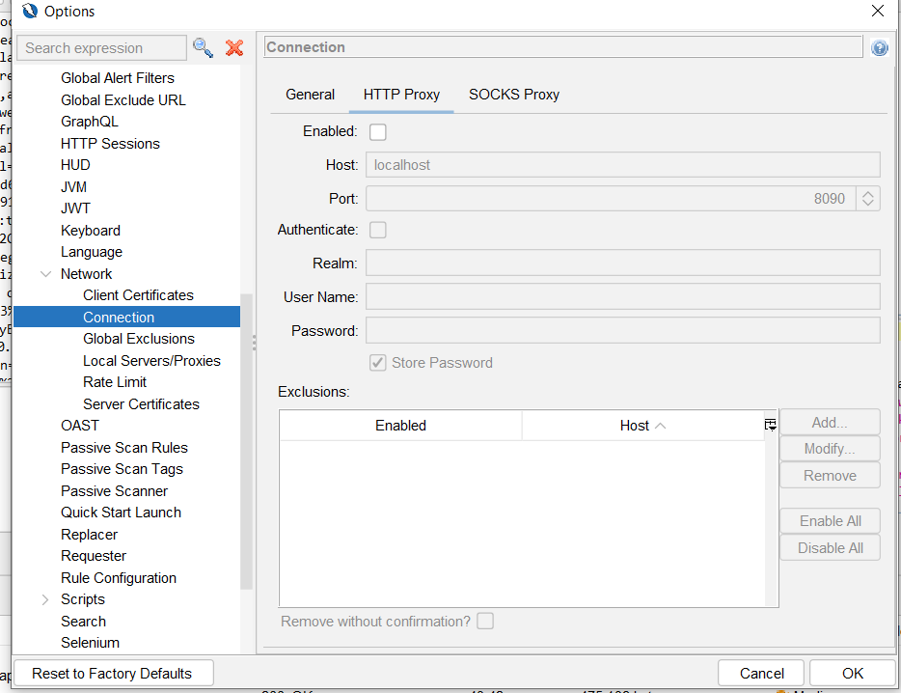Open the Language options
This screenshot has width=901, height=693.
(x=92, y=252)
